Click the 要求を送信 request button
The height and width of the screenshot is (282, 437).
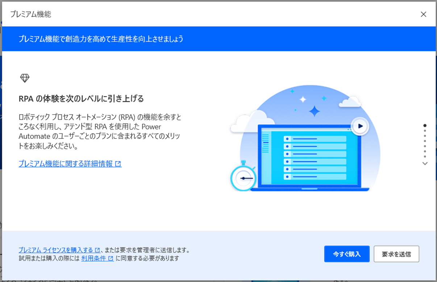click(396, 254)
